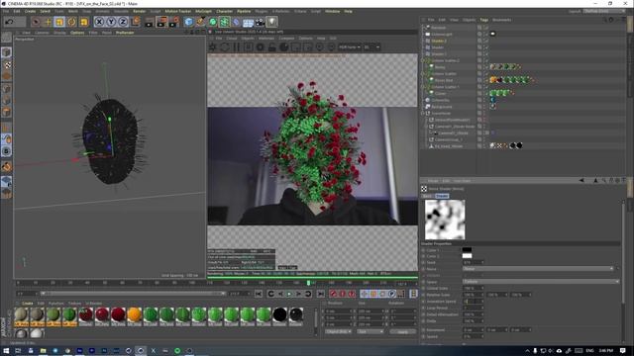The width and height of the screenshot is (634, 356).
Task: Click the record keyframe red button
Action: (333, 294)
